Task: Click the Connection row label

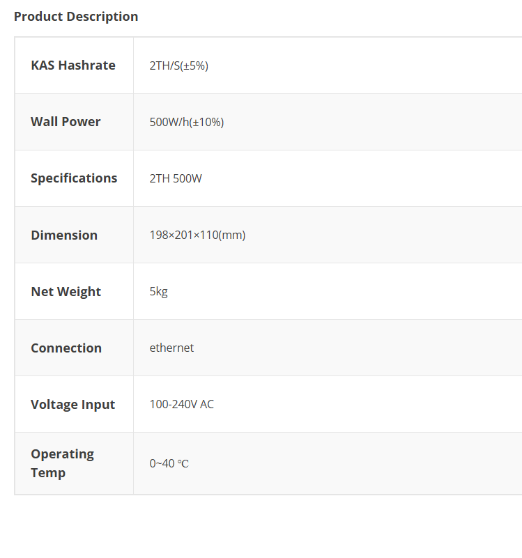Action: coord(66,348)
